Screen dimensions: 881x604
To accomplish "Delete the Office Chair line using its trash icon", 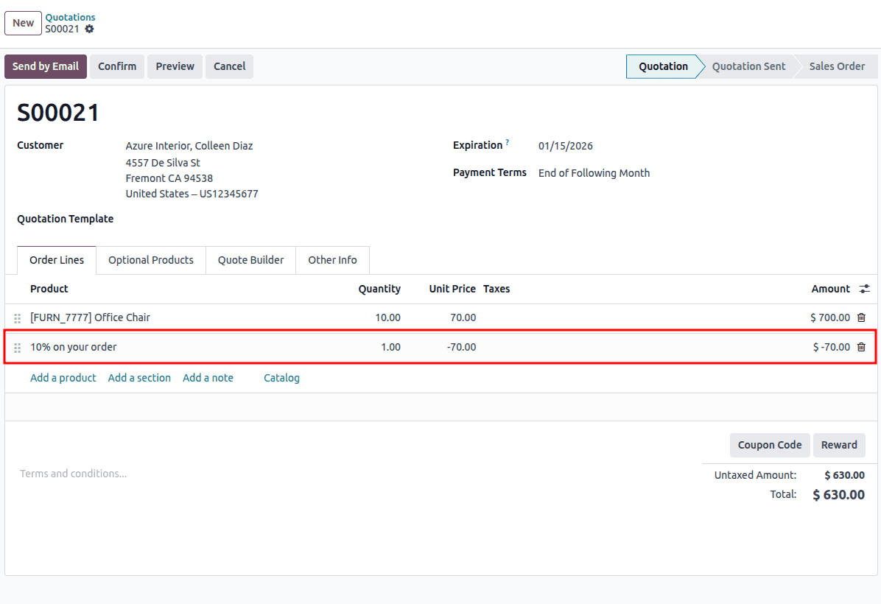I will tap(861, 317).
